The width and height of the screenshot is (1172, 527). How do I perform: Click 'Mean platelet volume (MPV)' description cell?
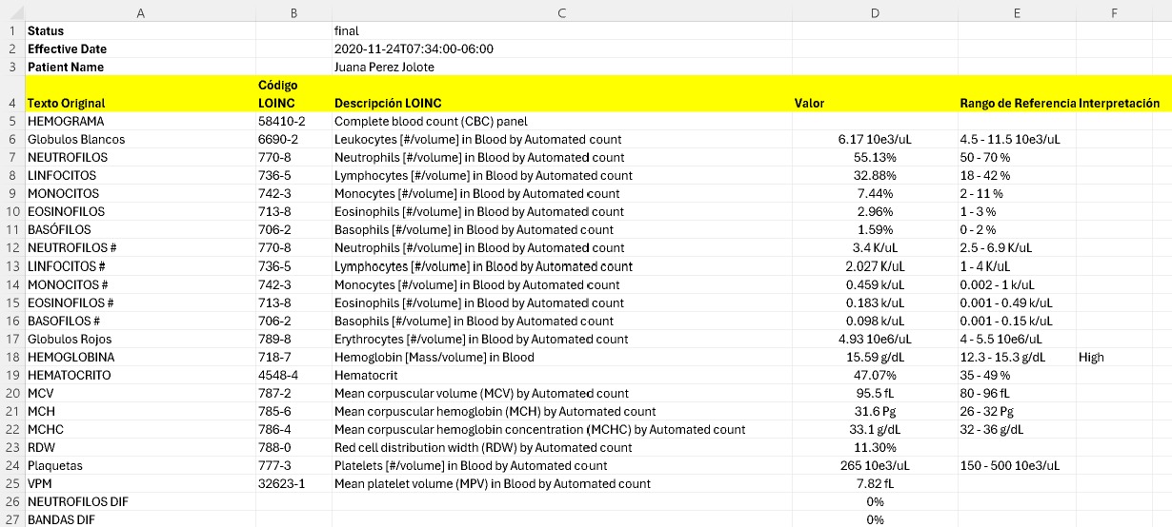coord(561,484)
